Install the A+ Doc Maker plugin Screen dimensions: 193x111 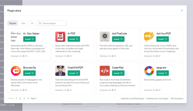[x=29, y=39]
